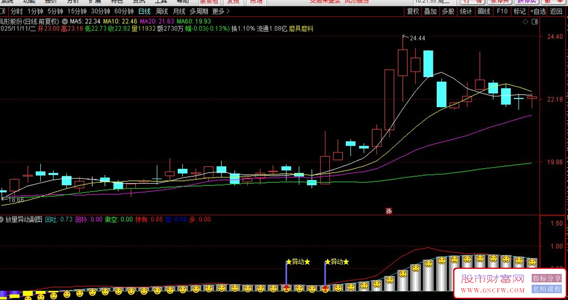Click the red arrow under the second 异动 line

[x=325, y=289]
